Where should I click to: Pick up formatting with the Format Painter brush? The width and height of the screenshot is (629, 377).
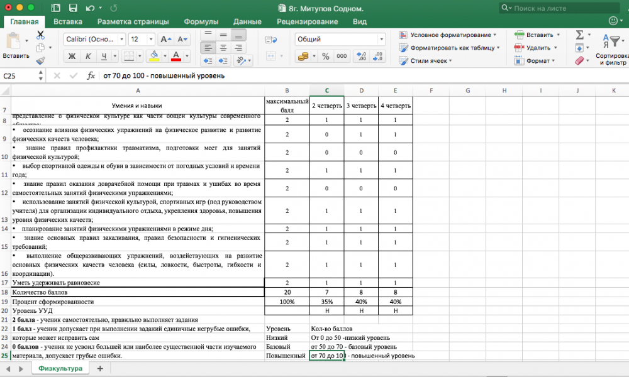(x=40, y=61)
